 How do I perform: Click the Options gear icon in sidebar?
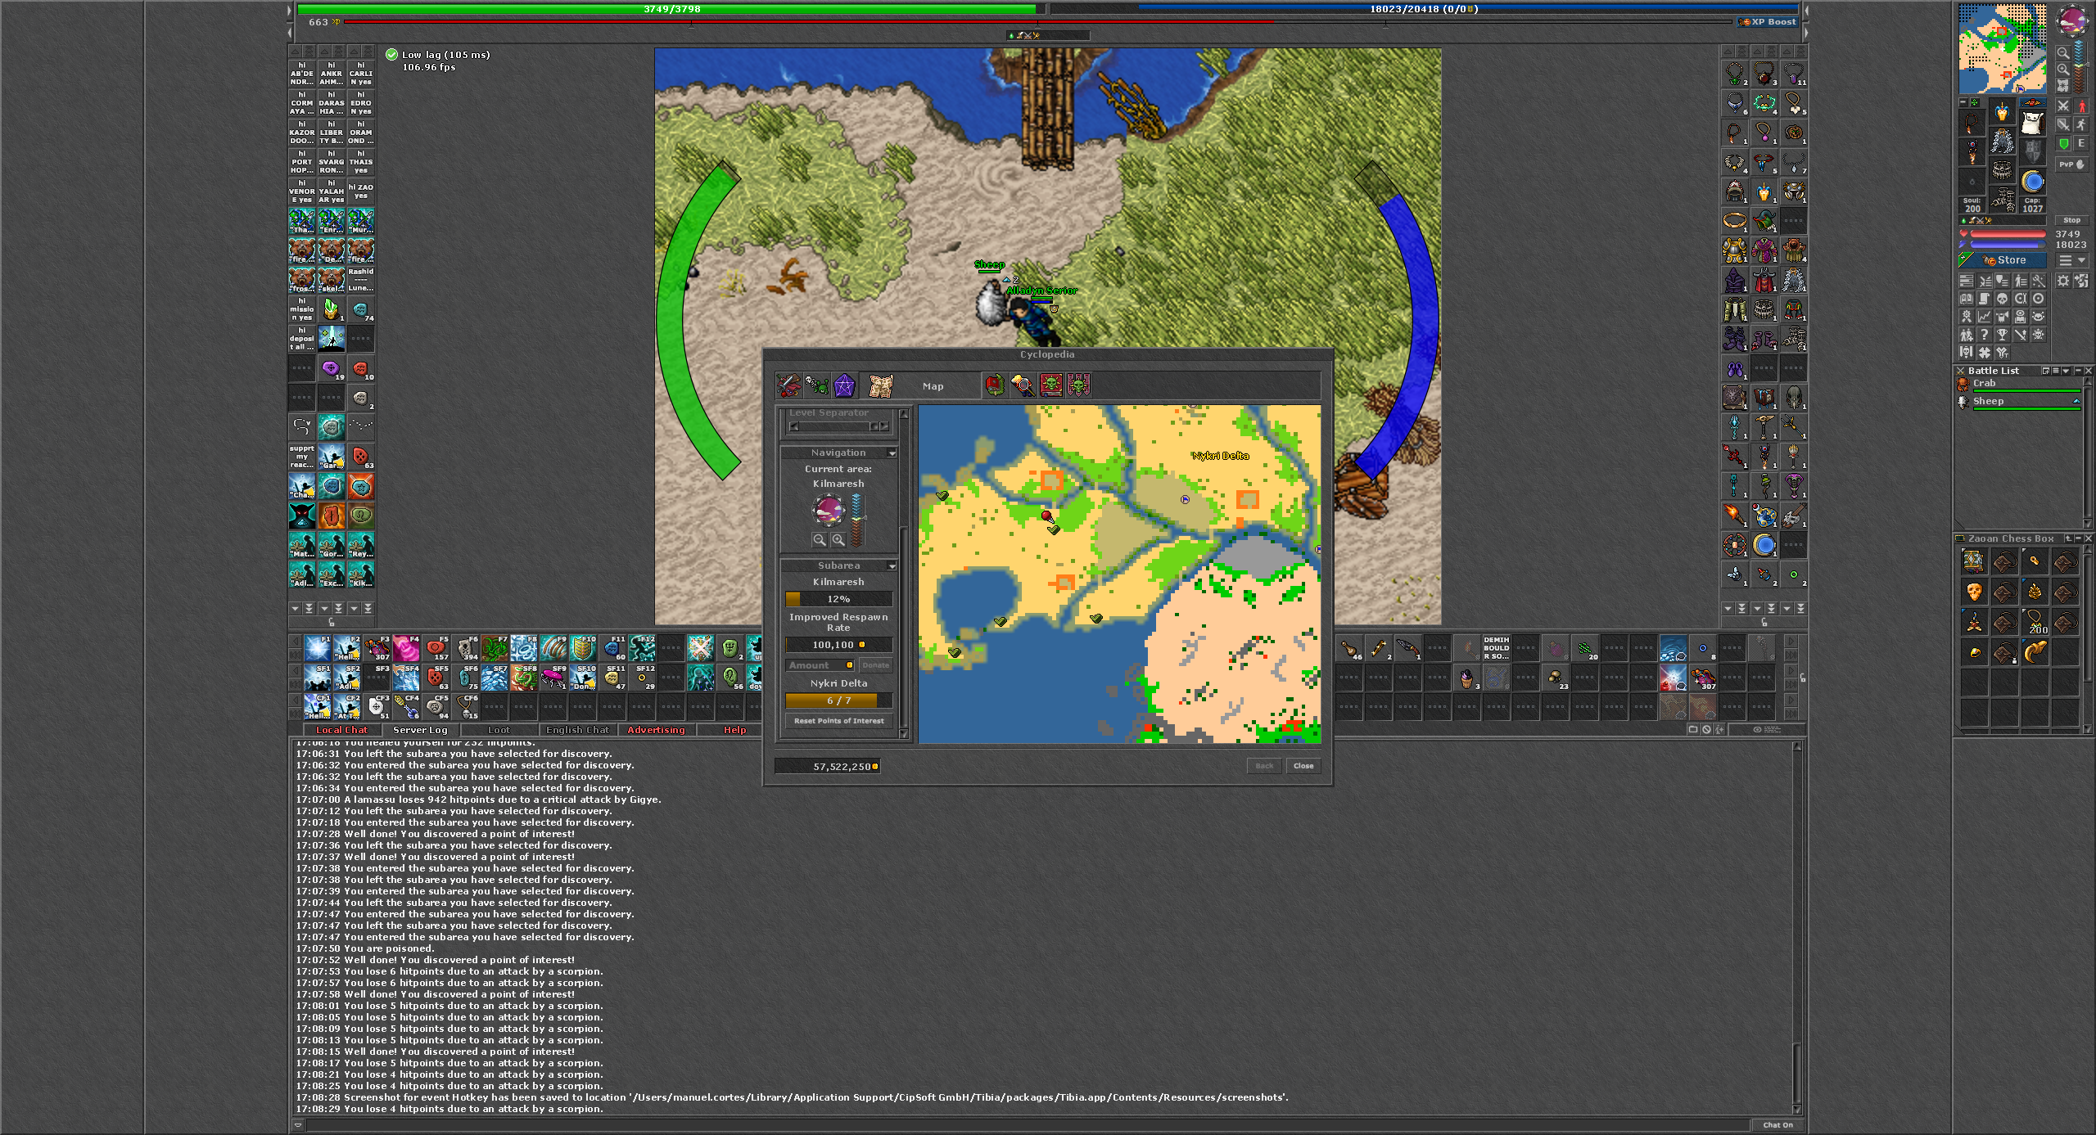[x=2062, y=281]
